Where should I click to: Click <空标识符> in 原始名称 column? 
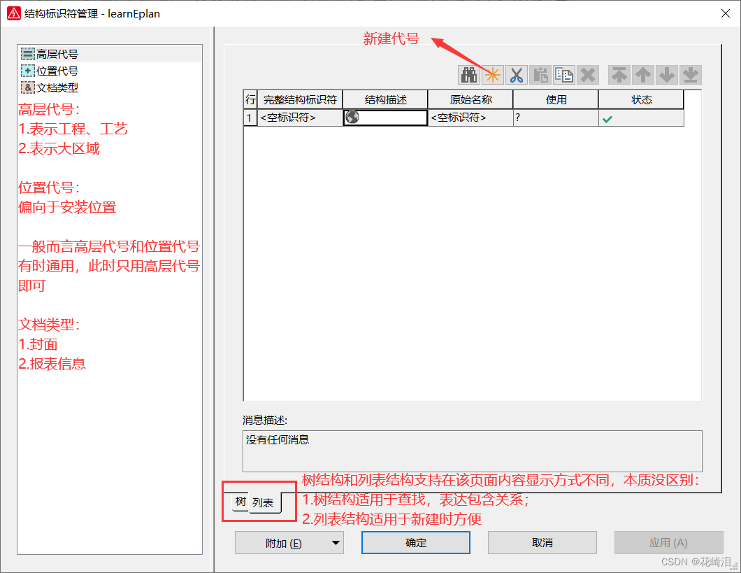[470, 118]
